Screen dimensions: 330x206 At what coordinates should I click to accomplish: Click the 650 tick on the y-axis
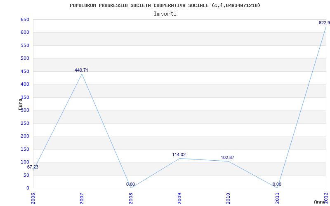pos(25,19)
